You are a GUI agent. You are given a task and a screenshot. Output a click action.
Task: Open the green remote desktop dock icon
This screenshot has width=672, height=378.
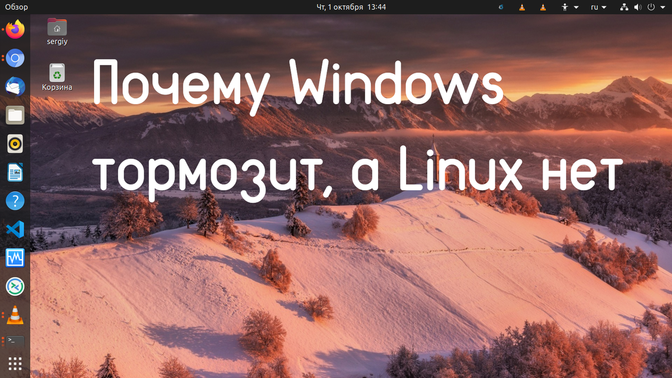tap(15, 287)
